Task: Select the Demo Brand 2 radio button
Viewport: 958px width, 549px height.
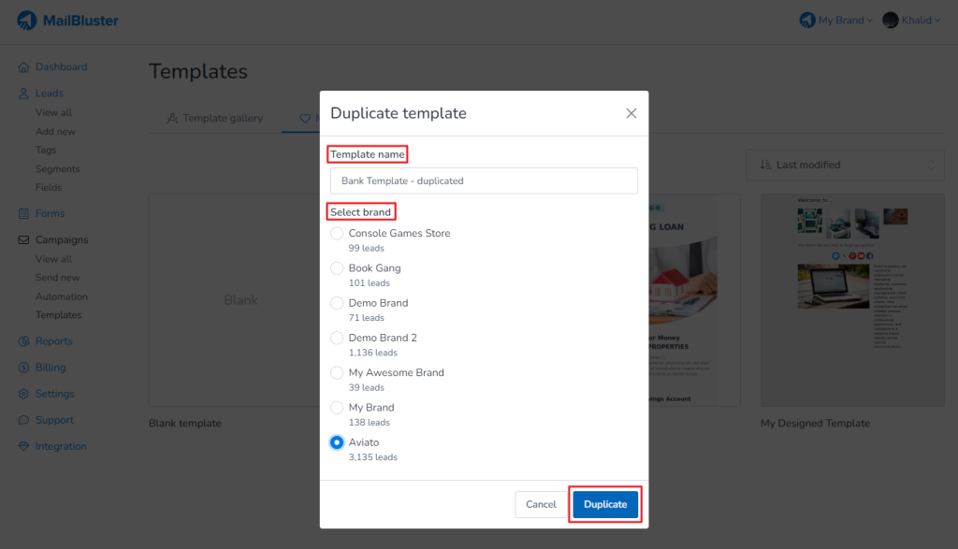Action: [x=337, y=338]
